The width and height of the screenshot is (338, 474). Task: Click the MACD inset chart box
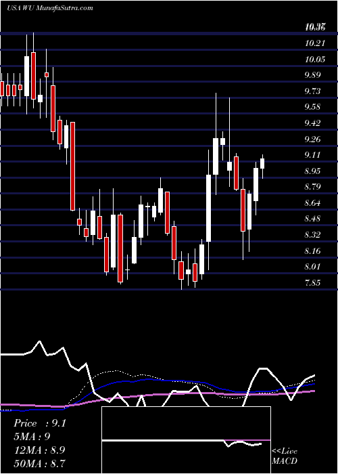coord(186,440)
